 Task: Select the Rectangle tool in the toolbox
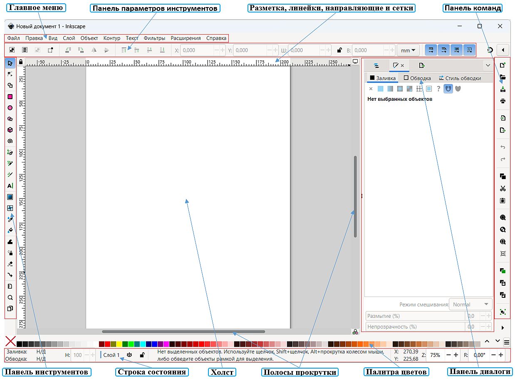coord(10,97)
